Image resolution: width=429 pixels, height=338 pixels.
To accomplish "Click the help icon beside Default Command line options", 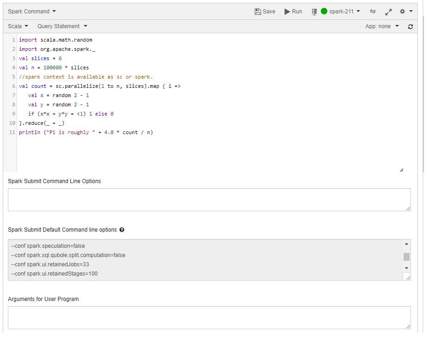I will point(122,230).
